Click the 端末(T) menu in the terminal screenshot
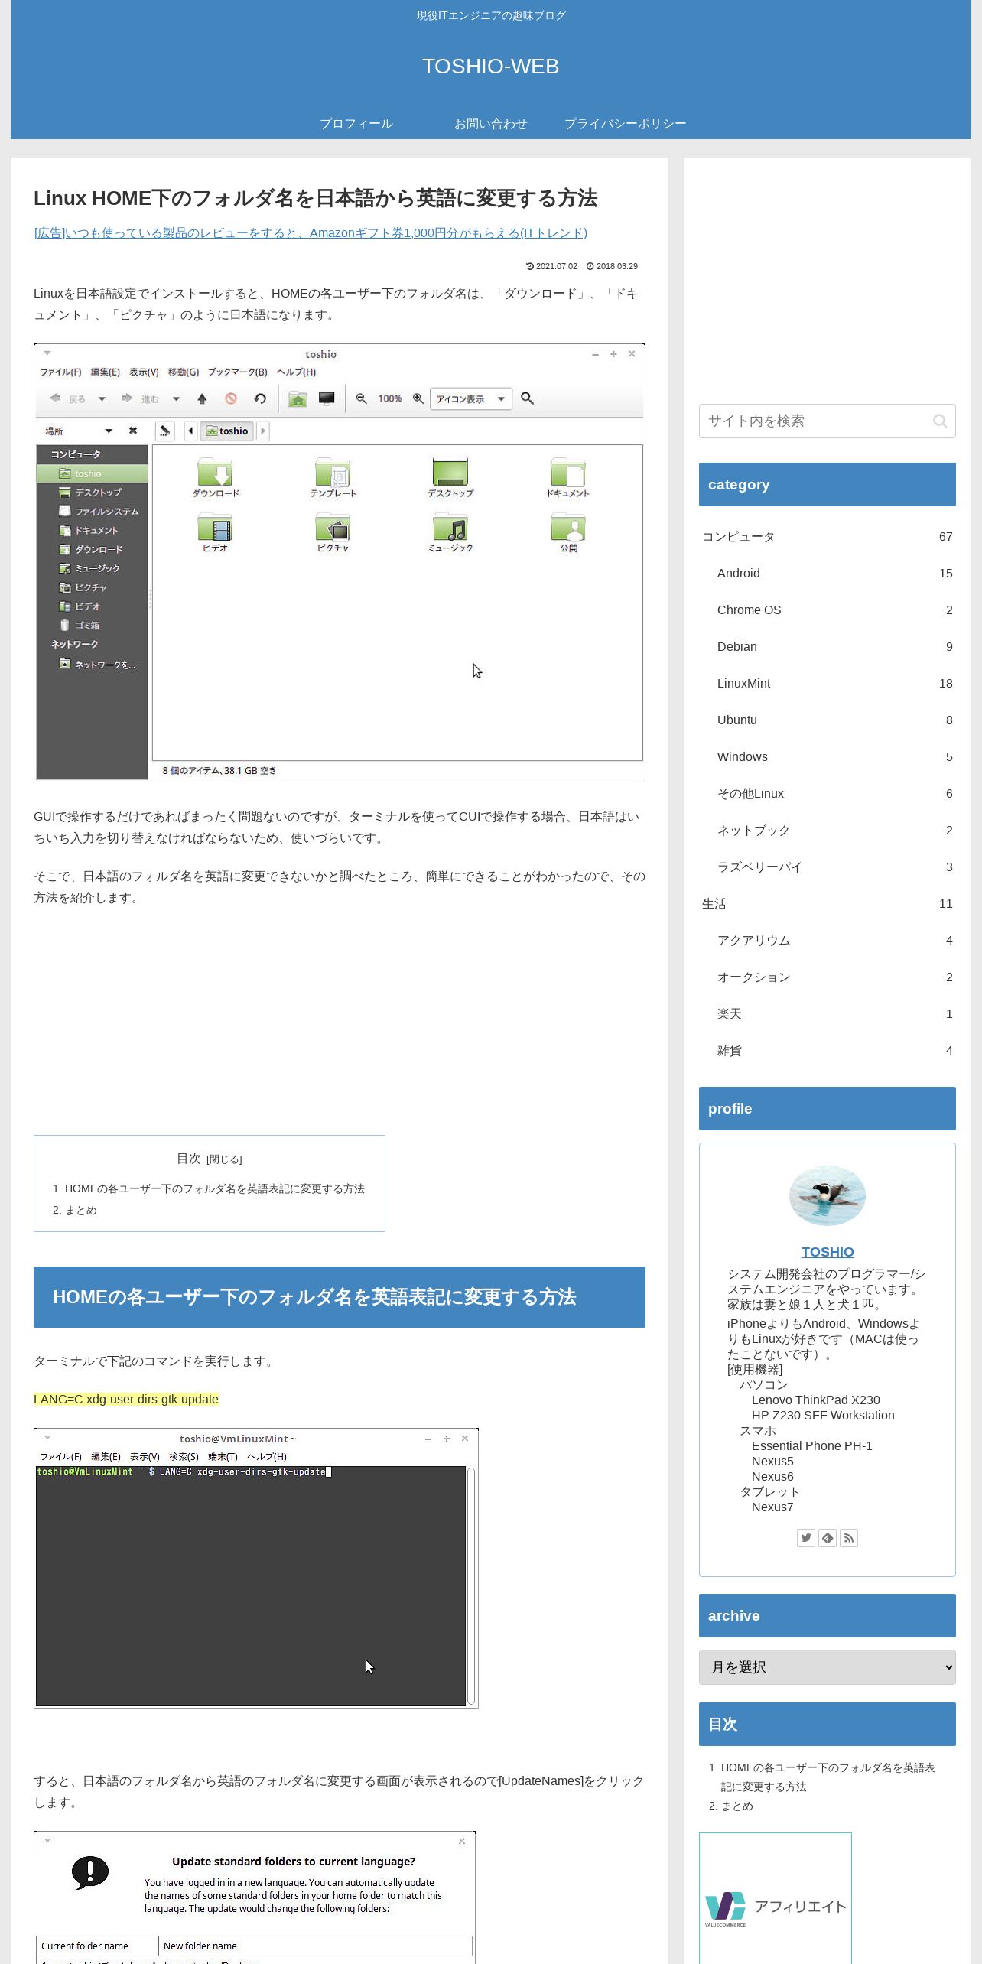 tap(223, 1456)
